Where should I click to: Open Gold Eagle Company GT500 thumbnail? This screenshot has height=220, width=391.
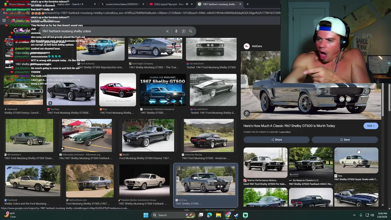point(155,49)
